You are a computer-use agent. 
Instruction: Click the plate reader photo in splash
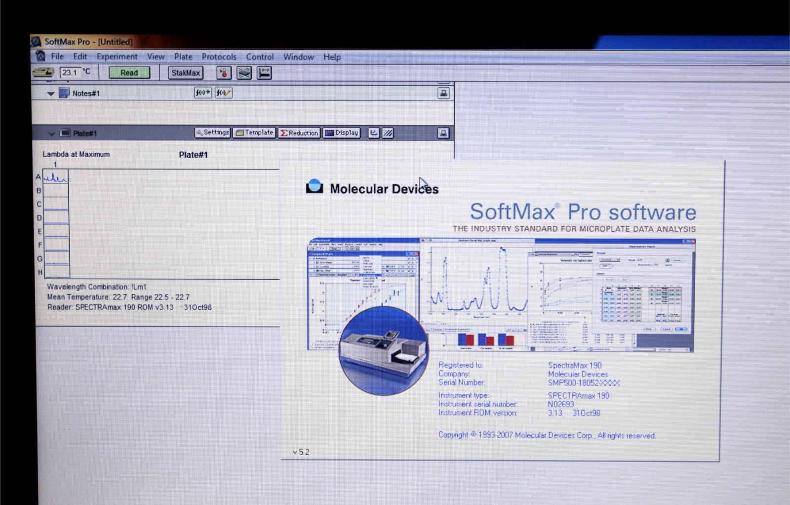pos(384,350)
